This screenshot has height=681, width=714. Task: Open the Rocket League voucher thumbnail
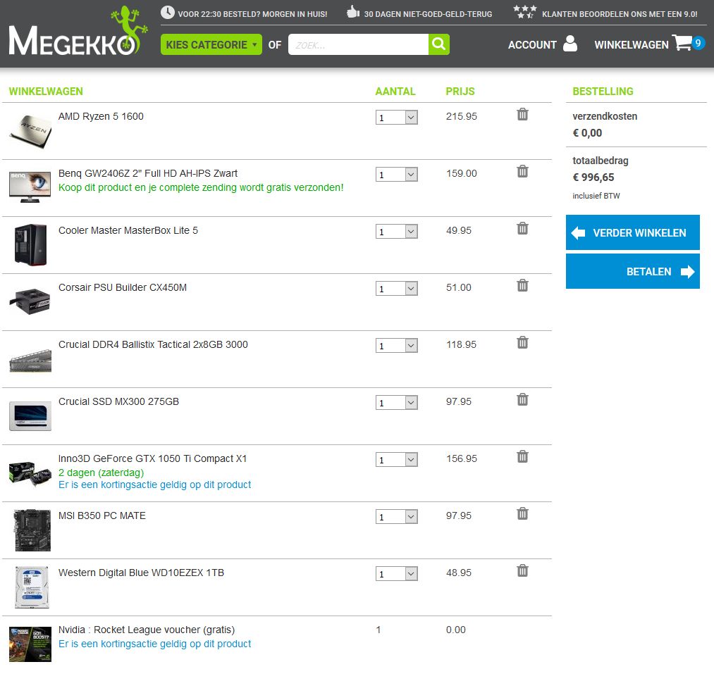click(x=30, y=644)
